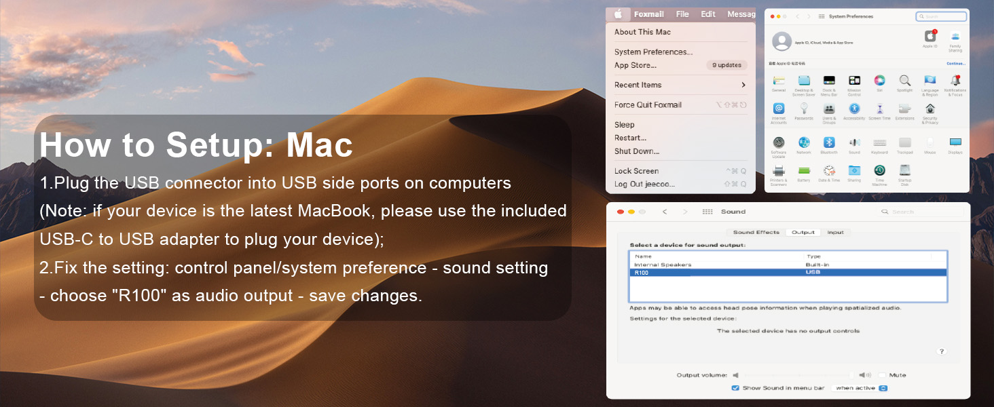This screenshot has height=407, width=994.
Task: Switch to the Input tab
Action: point(835,232)
